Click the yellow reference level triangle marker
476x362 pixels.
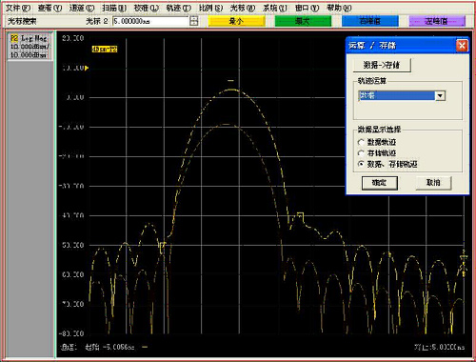[87, 68]
